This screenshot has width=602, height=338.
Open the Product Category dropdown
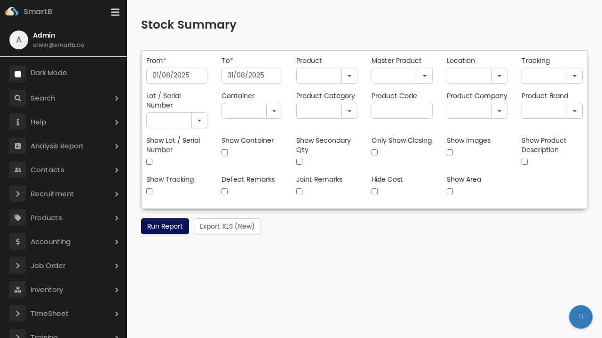(349, 111)
